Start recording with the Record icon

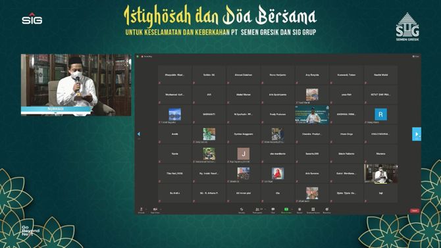pos(299,211)
